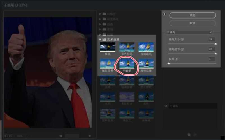The width and height of the screenshot is (225, 140).
Task: Click the portrait preview image
Action: (48, 72)
